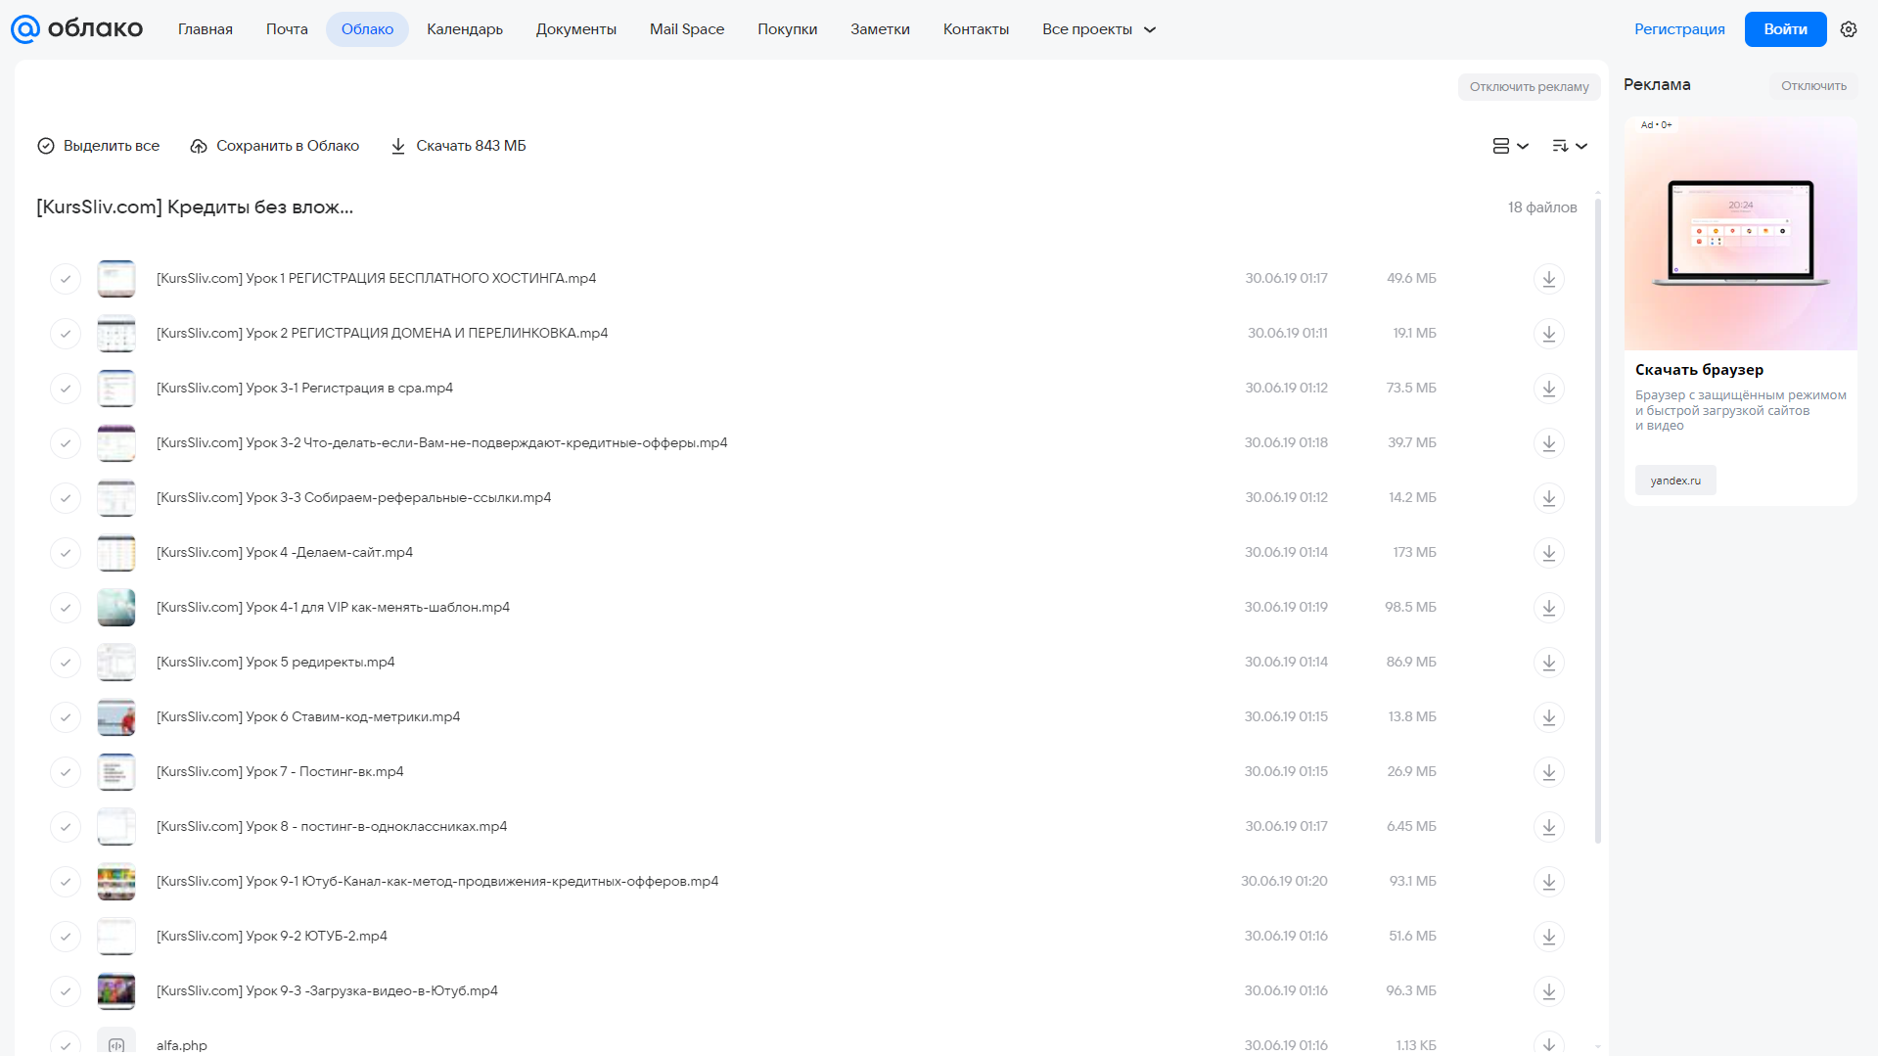Click the Войти button

click(x=1785, y=29)
